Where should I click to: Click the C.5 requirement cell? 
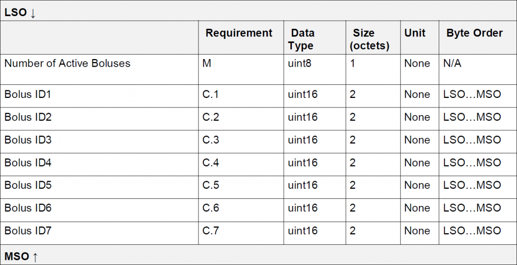coord(211,185)
